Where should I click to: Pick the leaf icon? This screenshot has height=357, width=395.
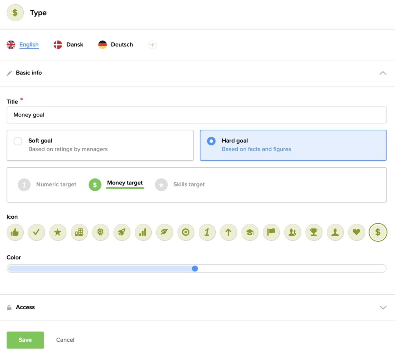(x=164, y=232)
